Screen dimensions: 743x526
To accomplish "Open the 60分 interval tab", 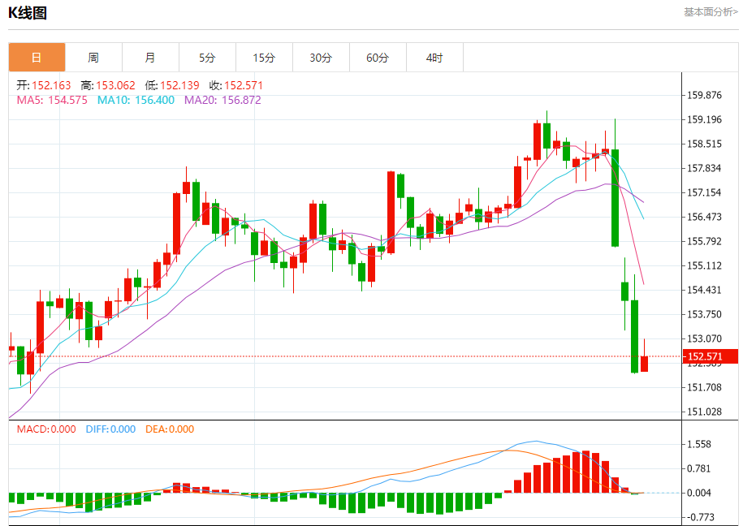I will tap(378, 58).
